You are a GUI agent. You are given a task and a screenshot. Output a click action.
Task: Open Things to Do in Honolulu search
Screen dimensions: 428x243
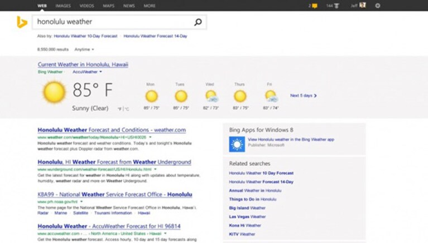253,199
